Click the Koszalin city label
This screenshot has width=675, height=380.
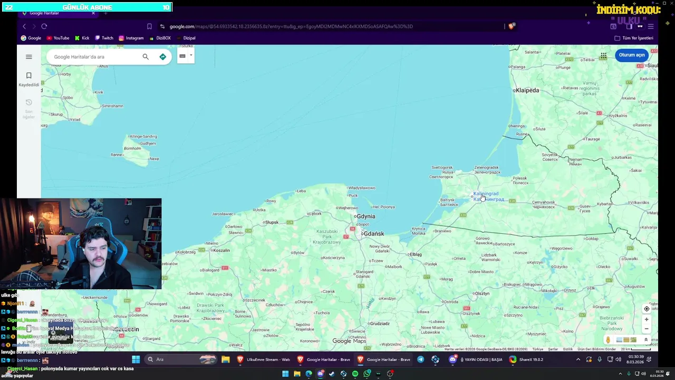[x=221, y=250]
